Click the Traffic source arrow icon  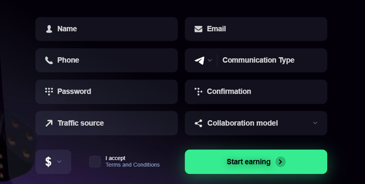point(49,123)
